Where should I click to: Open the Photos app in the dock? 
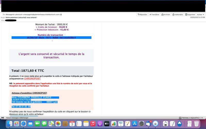pyautogui.click(x=58, y=124)
